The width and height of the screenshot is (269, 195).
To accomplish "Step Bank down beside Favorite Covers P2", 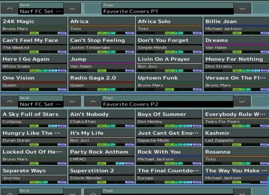I will 72,102.
